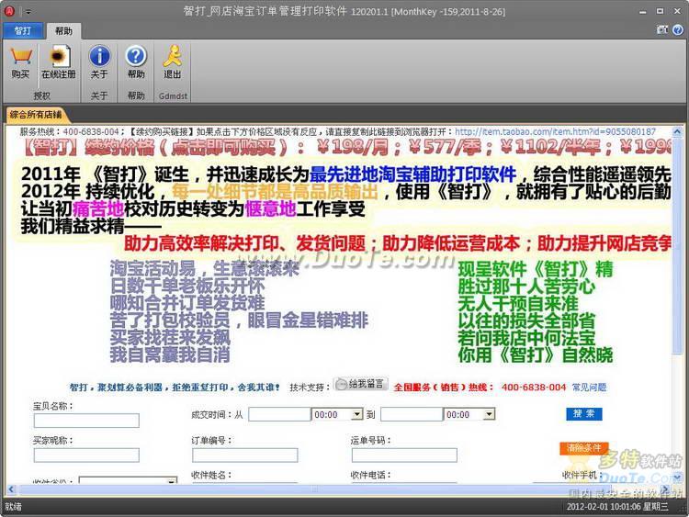Click the 就绪 status bar text
Image resolution: width=689 pixels, height=517 pixels.
(x=13, y=507)
